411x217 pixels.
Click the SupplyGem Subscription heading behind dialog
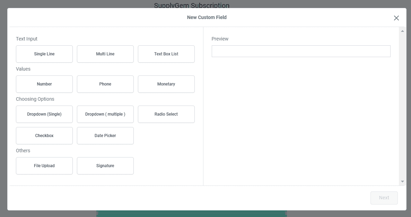click(192, 5)
